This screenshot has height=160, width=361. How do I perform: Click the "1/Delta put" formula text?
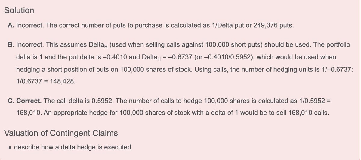coord(230,25)
